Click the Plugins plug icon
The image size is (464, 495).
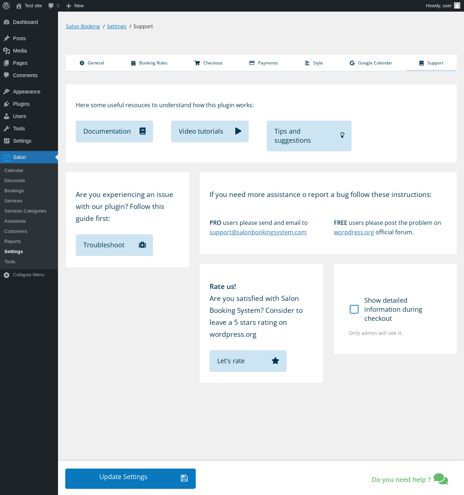click(7, 104)
